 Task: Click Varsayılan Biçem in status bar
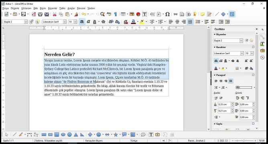(x=94, y=140)
